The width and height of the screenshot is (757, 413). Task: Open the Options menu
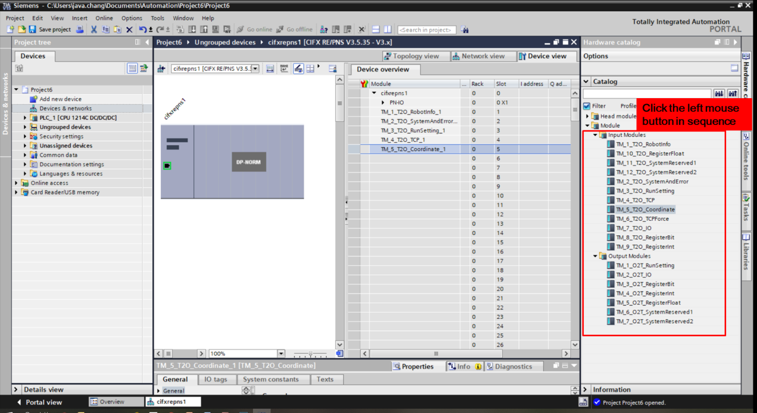(x=132, y=18)
